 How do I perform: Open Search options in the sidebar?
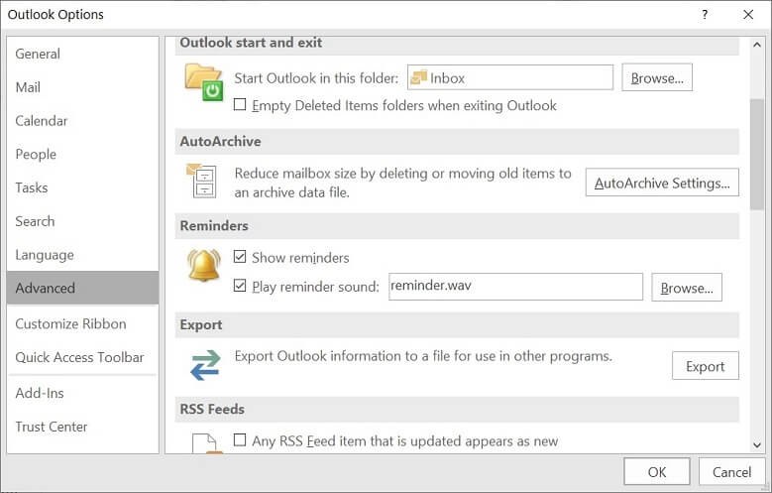82,221
